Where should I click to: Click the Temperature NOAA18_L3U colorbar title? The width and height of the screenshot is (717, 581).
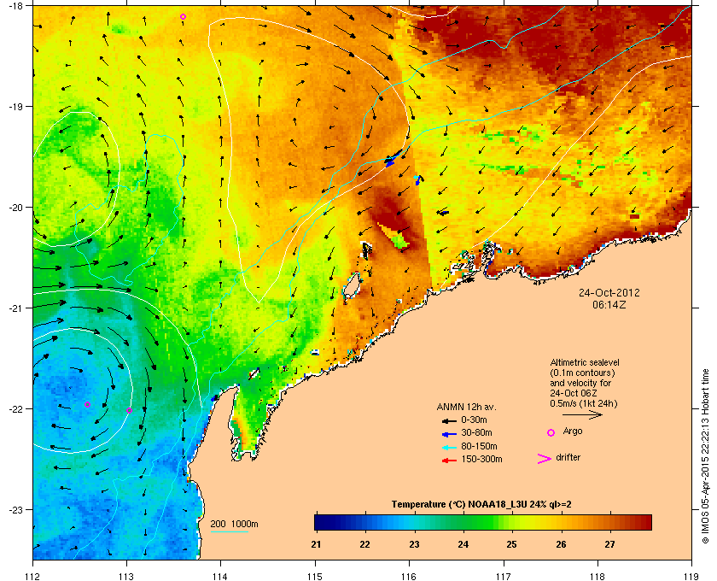[x=481, y=505]
